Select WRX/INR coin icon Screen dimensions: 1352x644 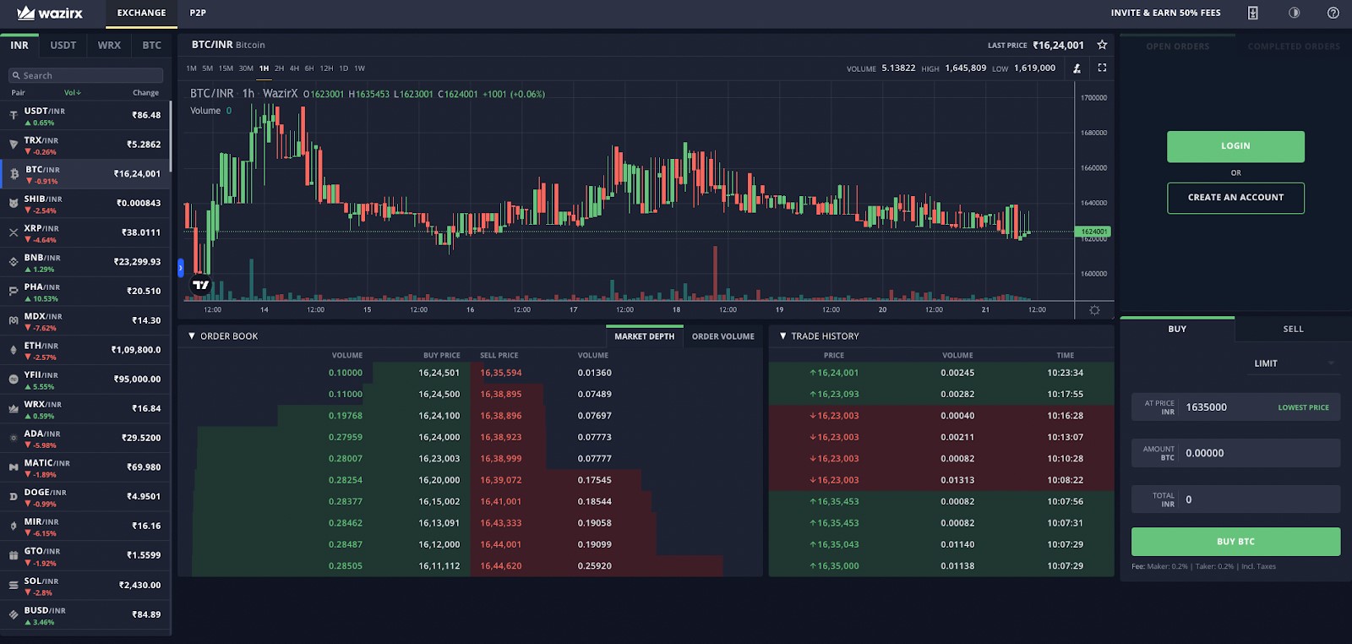point(14,408)
